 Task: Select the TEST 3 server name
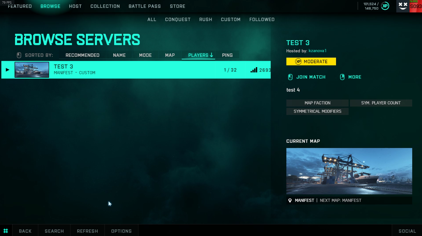pyautogui.click(x=63, y=67)
